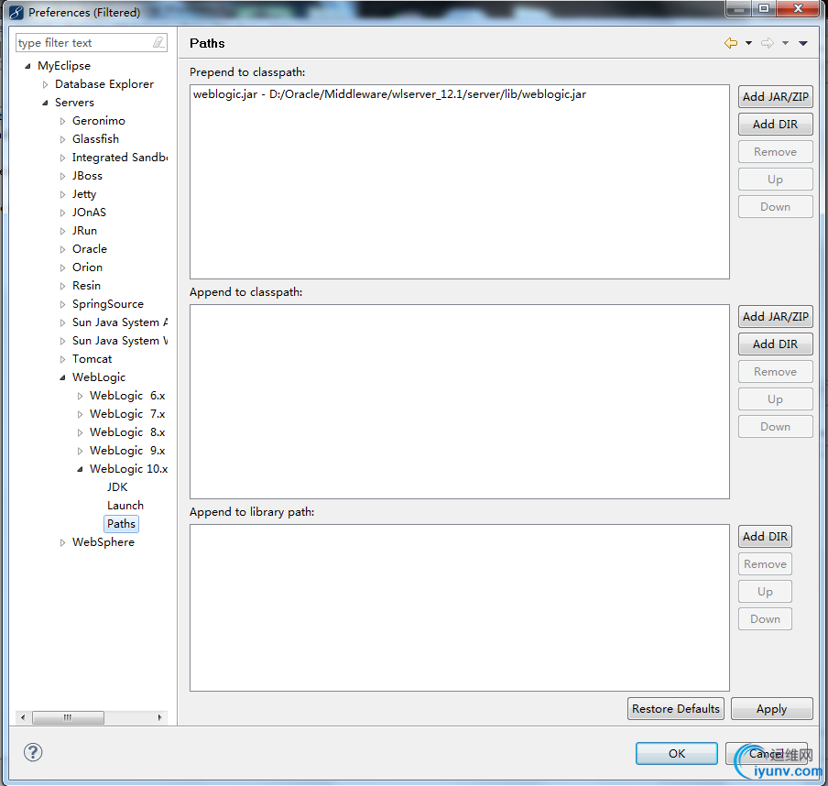This screenshot has width=828, height=786.
Task: Expand the Geronimo server node
Action: pos(63,121)
